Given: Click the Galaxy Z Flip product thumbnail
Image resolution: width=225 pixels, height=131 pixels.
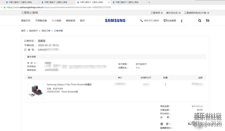Looking at the screenshot, I should coord(36,91).
